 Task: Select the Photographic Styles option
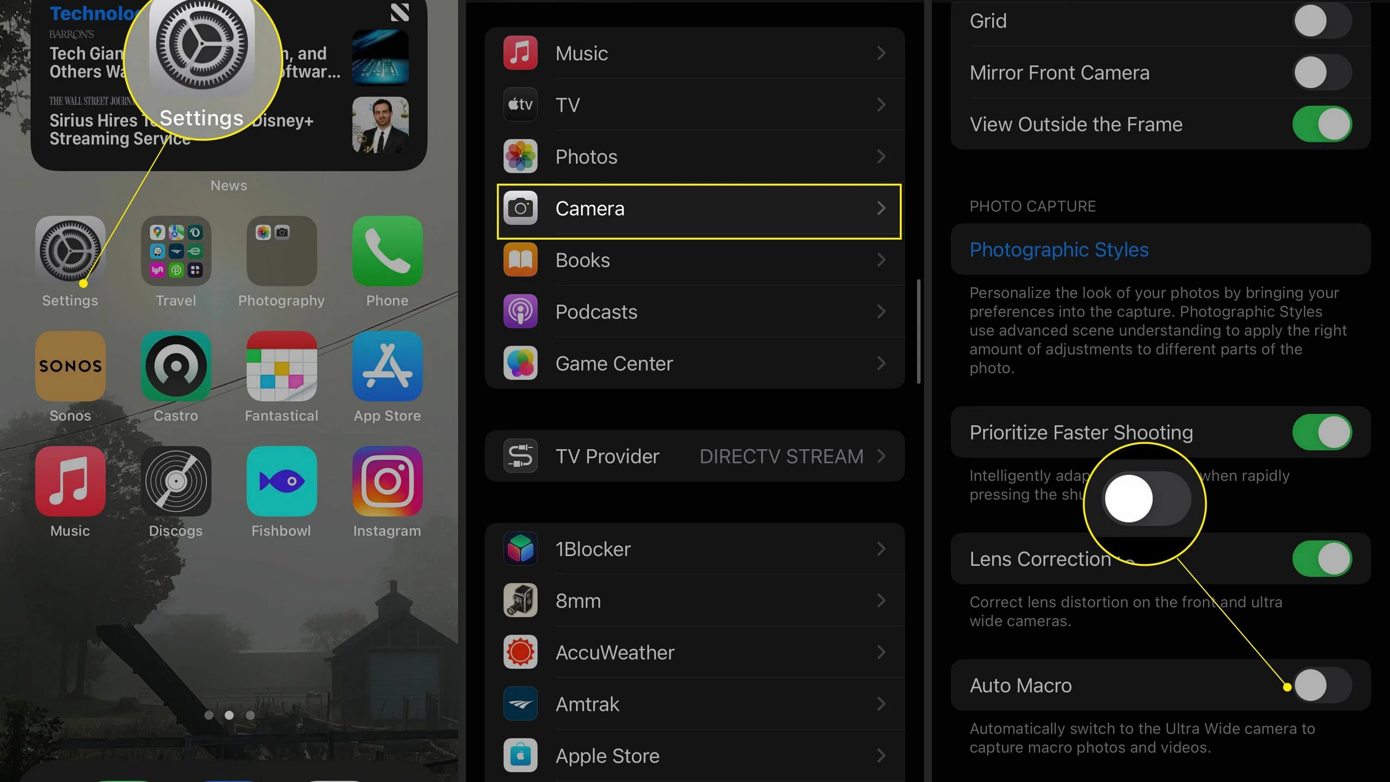(1059, 250)
